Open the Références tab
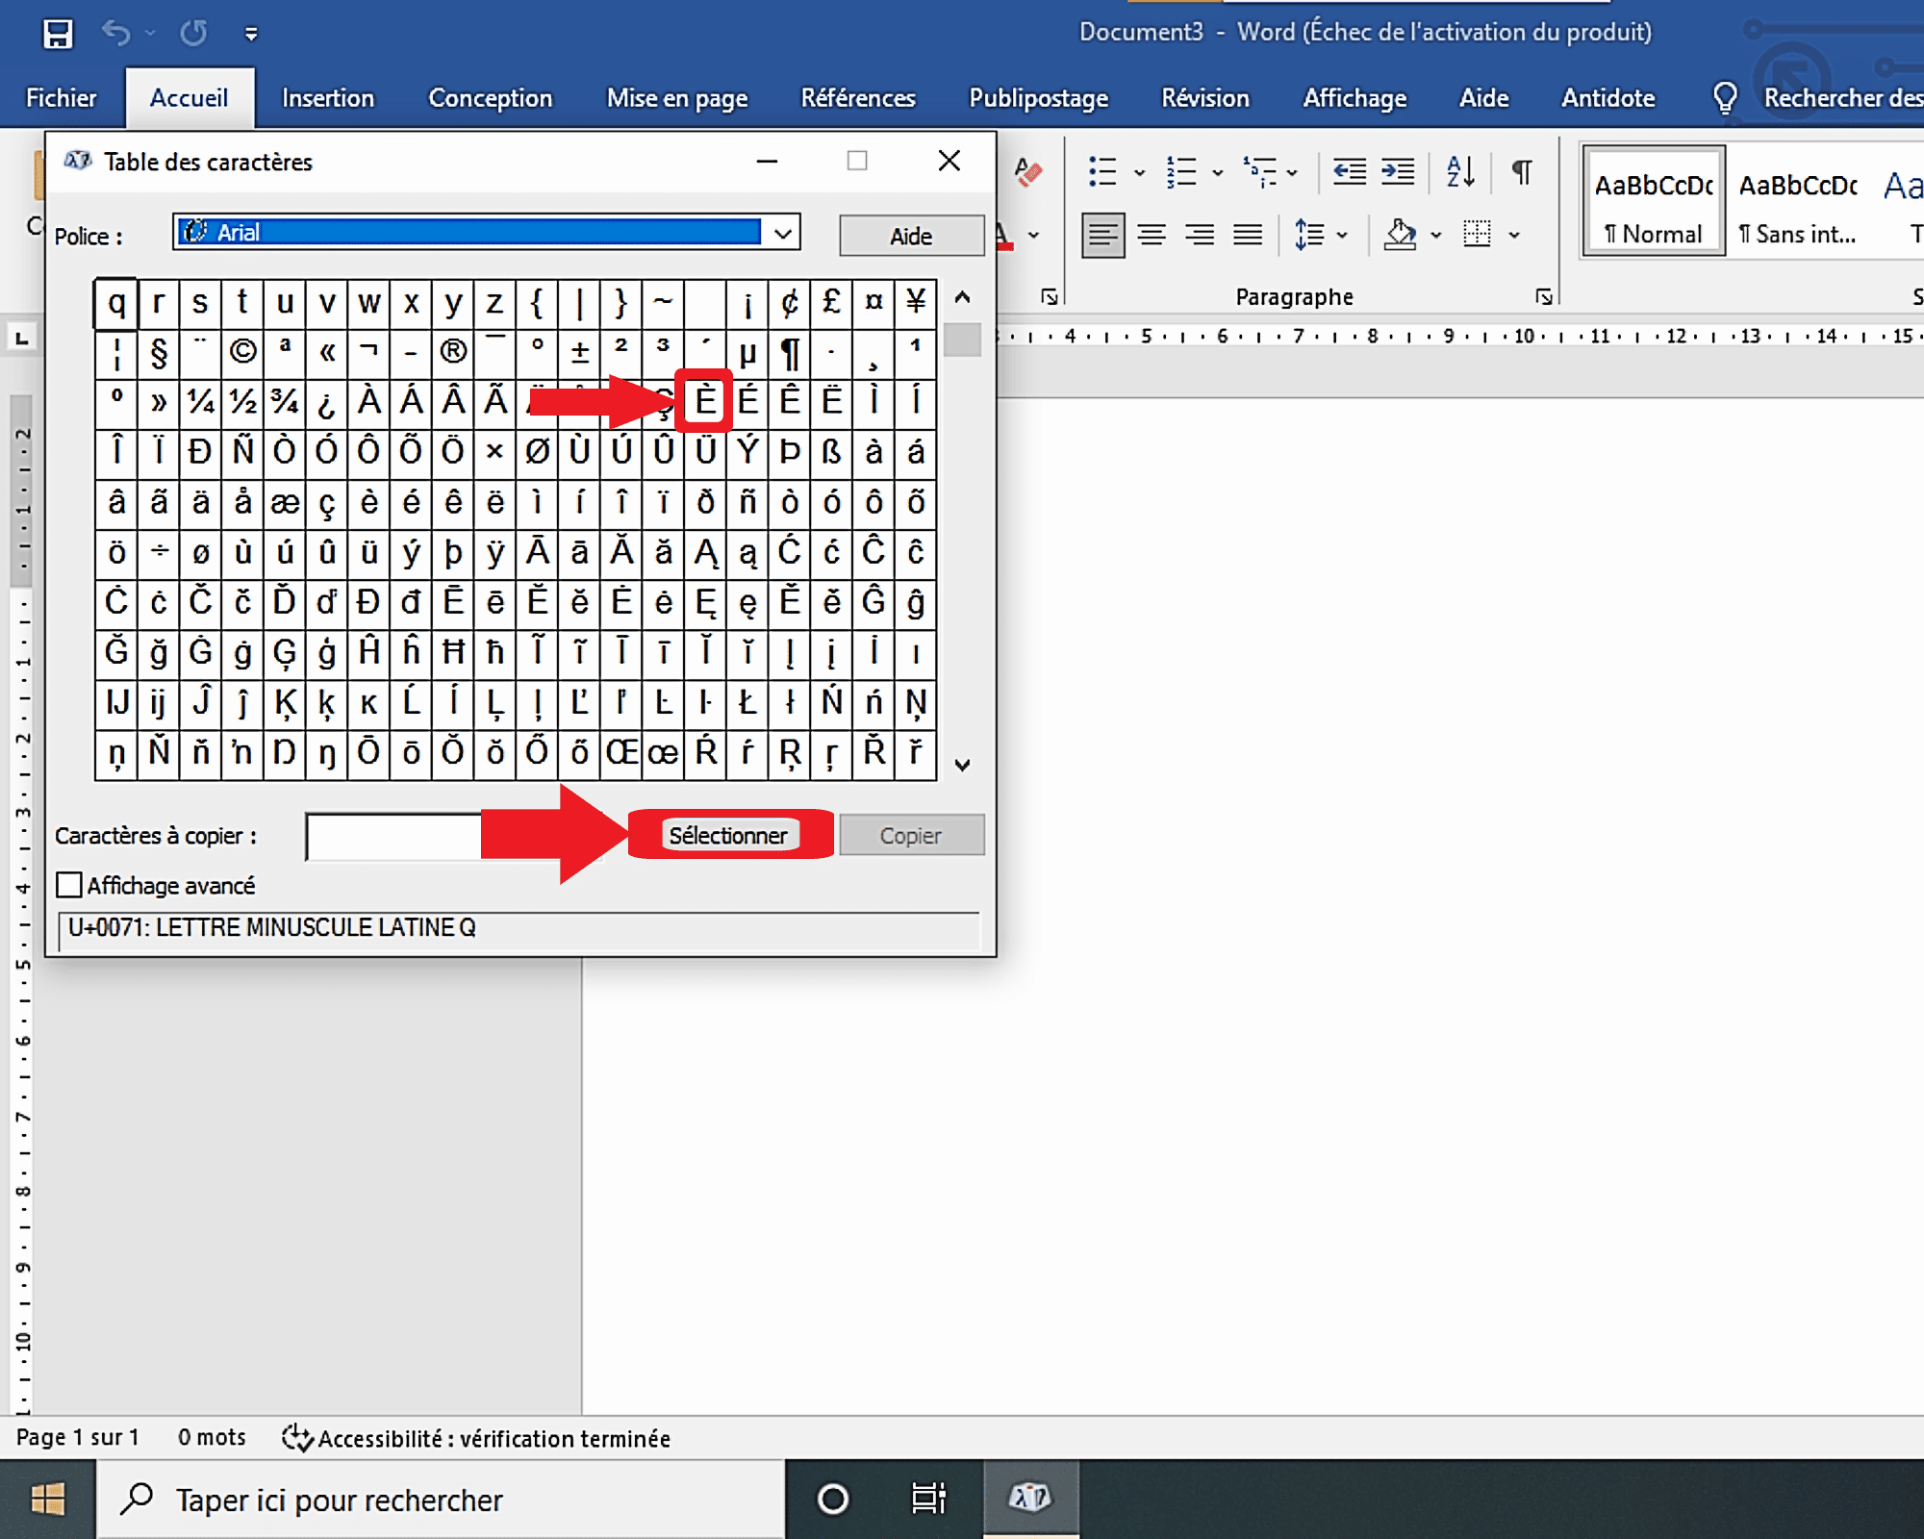1924x1539 pixels. (x=858, y=98)
